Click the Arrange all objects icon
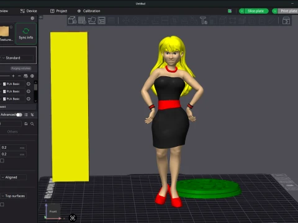298x223 pixels. tap(102, 20)
